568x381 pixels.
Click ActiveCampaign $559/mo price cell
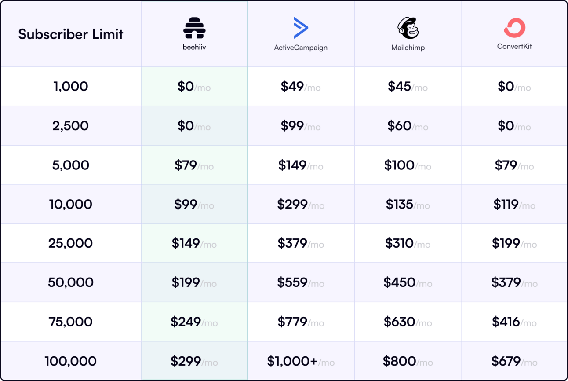(301, 282)
